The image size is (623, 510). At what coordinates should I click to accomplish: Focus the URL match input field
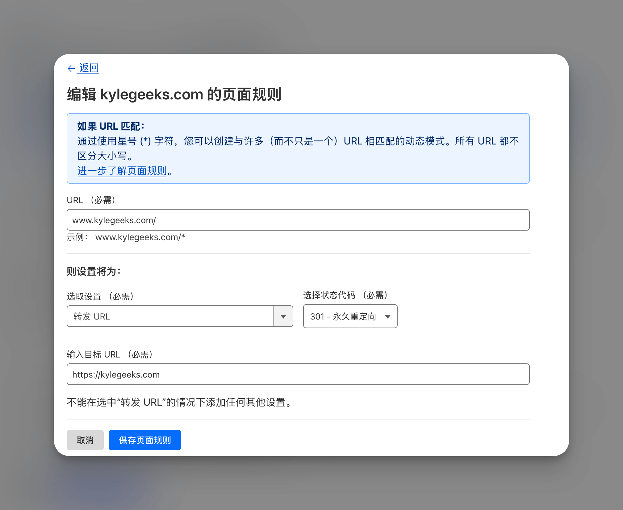(x=298, y=220)
